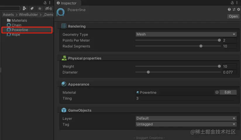Click the search-by-type filter icon
Image resolution: width=241 pixels, height=140 pixels.
point(25,8)
